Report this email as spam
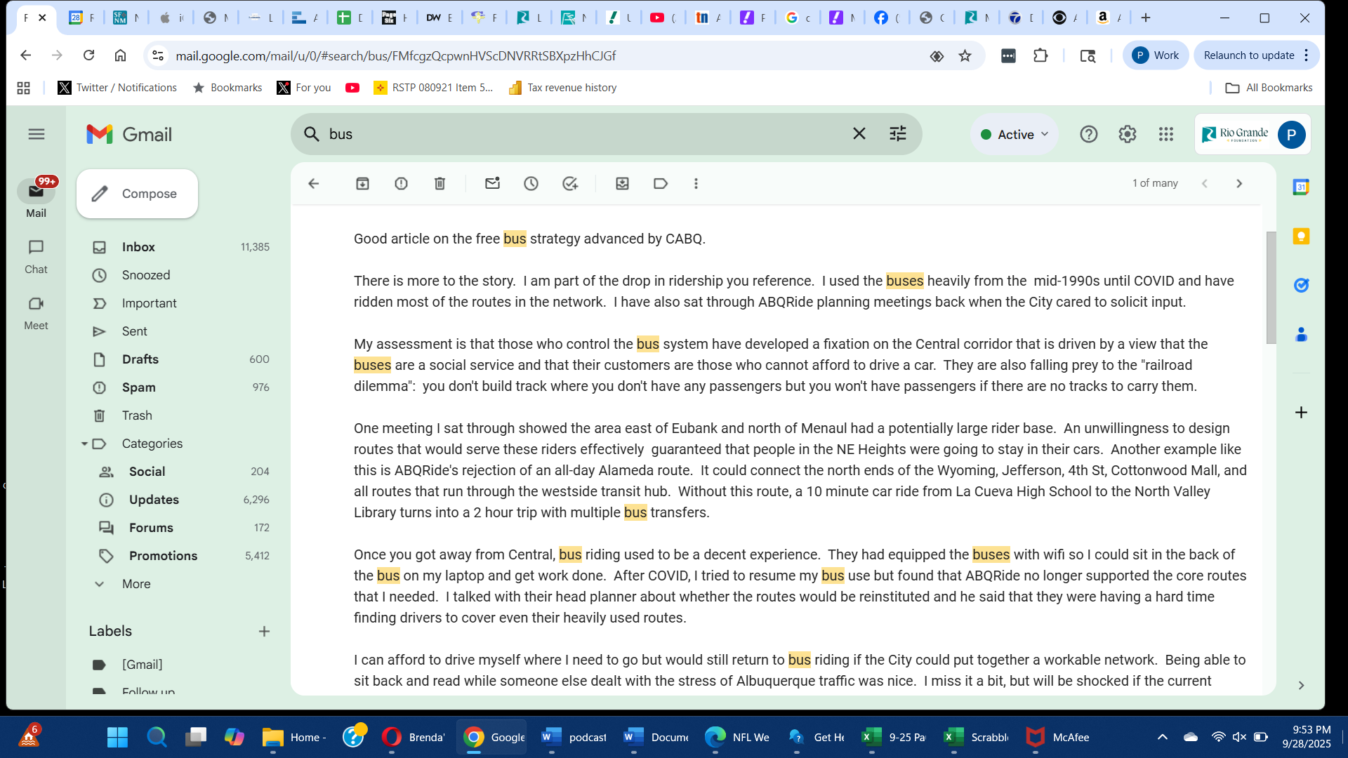 point(401,183)
